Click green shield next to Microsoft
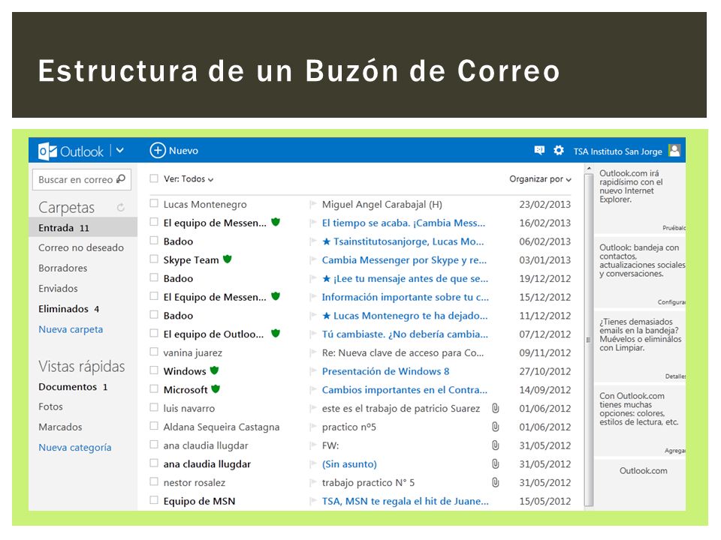This screenshot has height=540, width=721. (x=216, y=389)
